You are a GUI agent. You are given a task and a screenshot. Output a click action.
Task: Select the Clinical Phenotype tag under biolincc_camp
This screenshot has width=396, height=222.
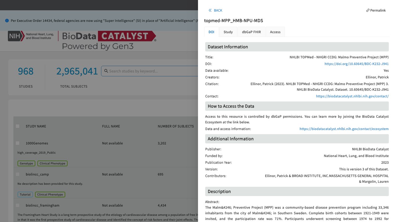[50, 195]
